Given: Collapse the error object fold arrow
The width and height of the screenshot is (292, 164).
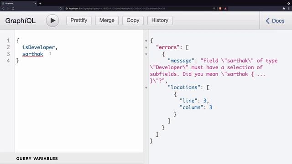Looking at the screenshot, I should click(x=146, y=54).
